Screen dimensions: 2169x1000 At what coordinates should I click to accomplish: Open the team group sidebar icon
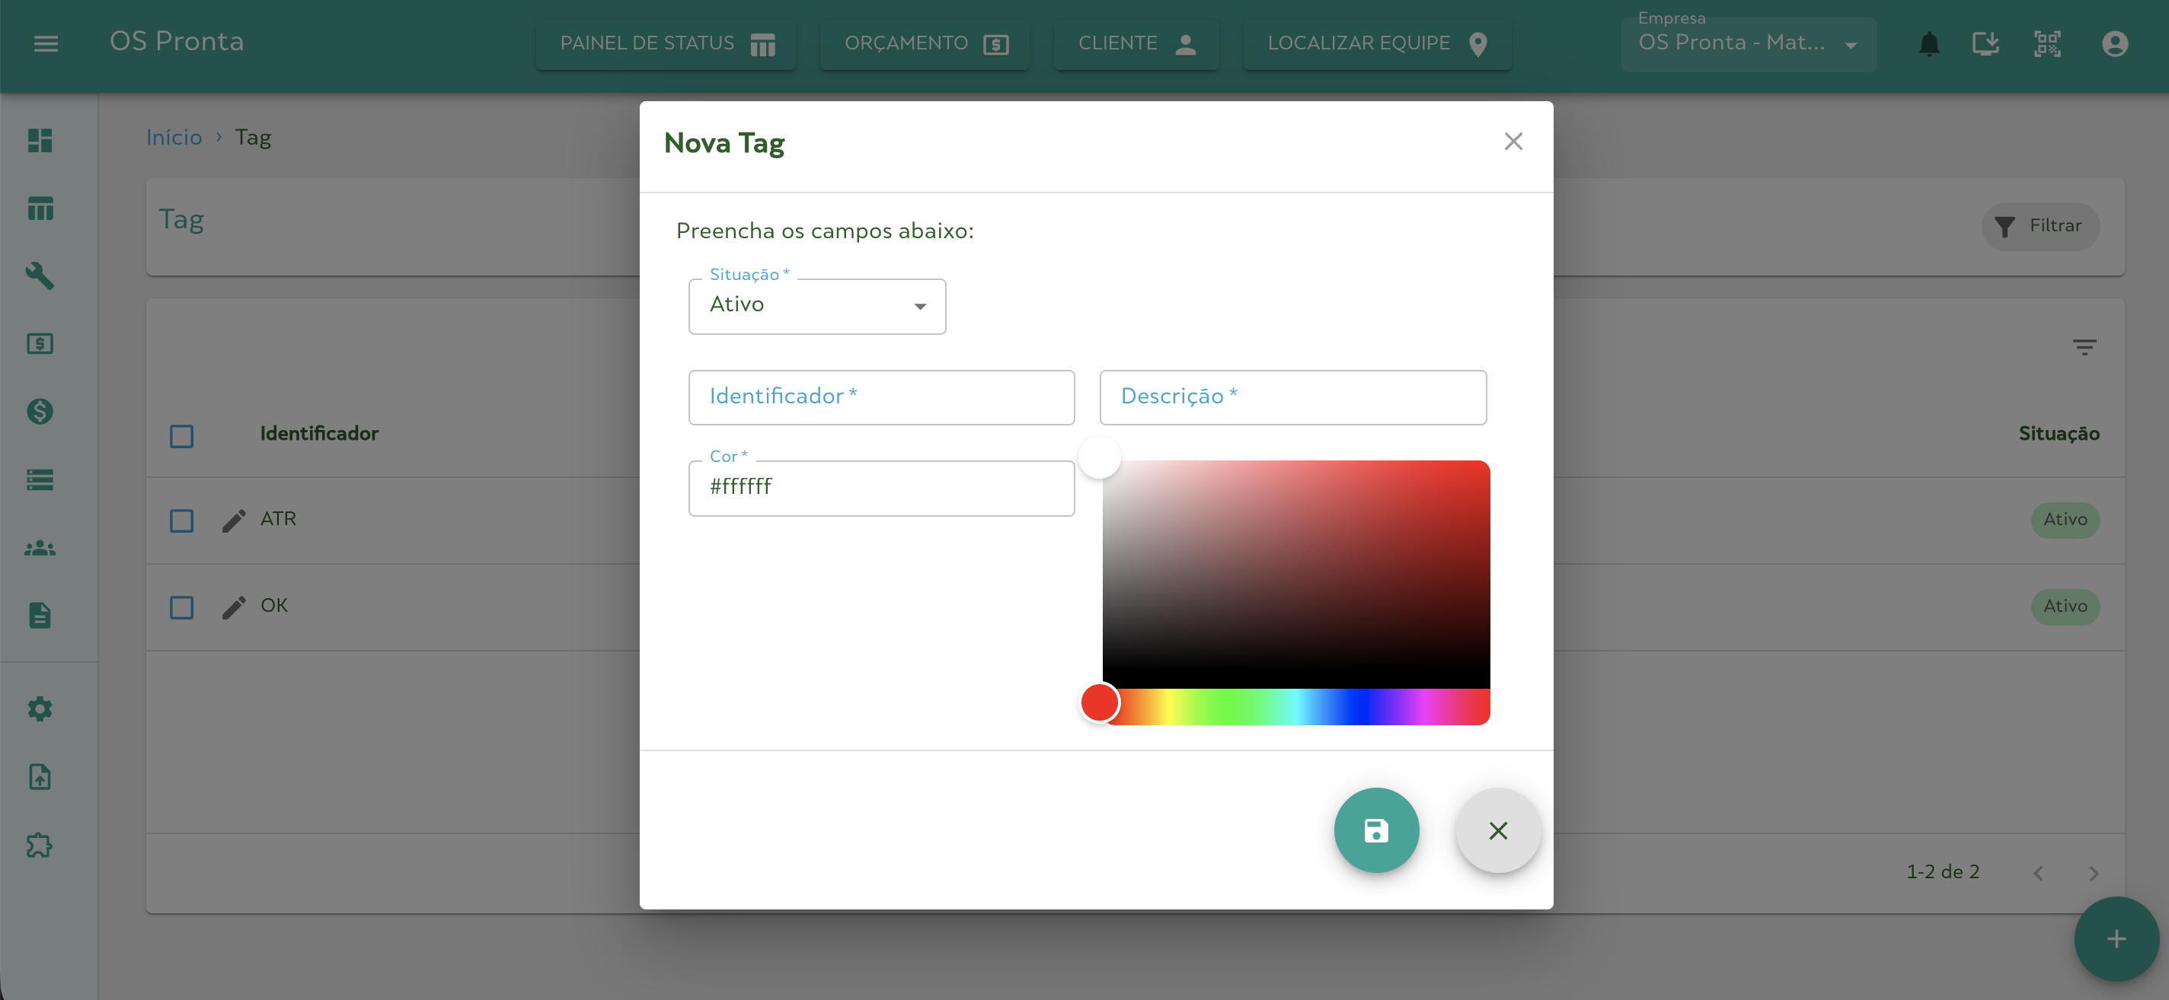click(x=40, y=549)
